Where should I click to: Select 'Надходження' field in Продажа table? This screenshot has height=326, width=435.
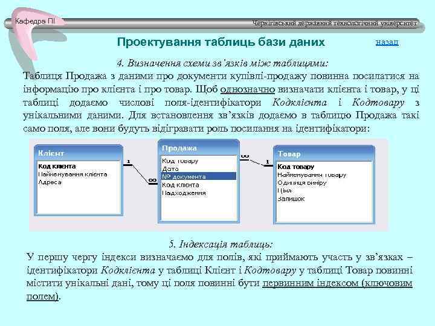[184, 193]
